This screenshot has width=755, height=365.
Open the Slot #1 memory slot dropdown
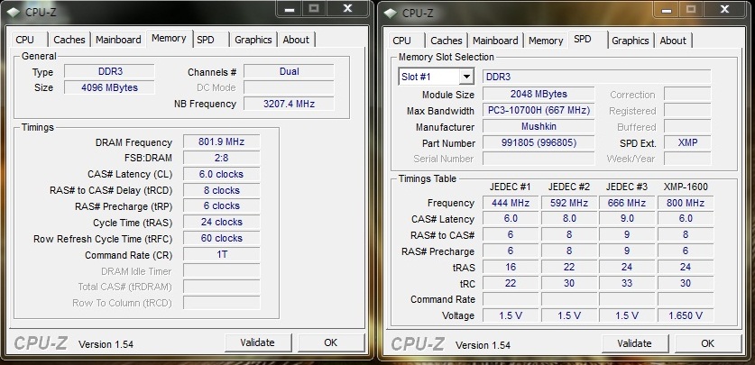[x=465, y=78]
